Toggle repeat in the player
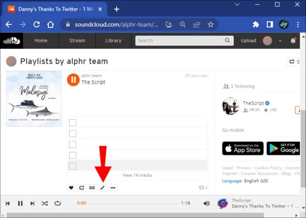Image resolution: width=306 pixels, height=218 pixels. coord(58,203)
